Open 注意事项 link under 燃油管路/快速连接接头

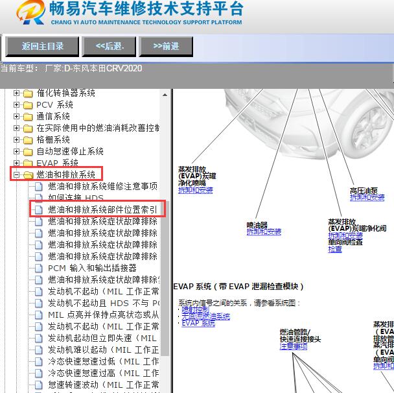[x=294, y=346]
